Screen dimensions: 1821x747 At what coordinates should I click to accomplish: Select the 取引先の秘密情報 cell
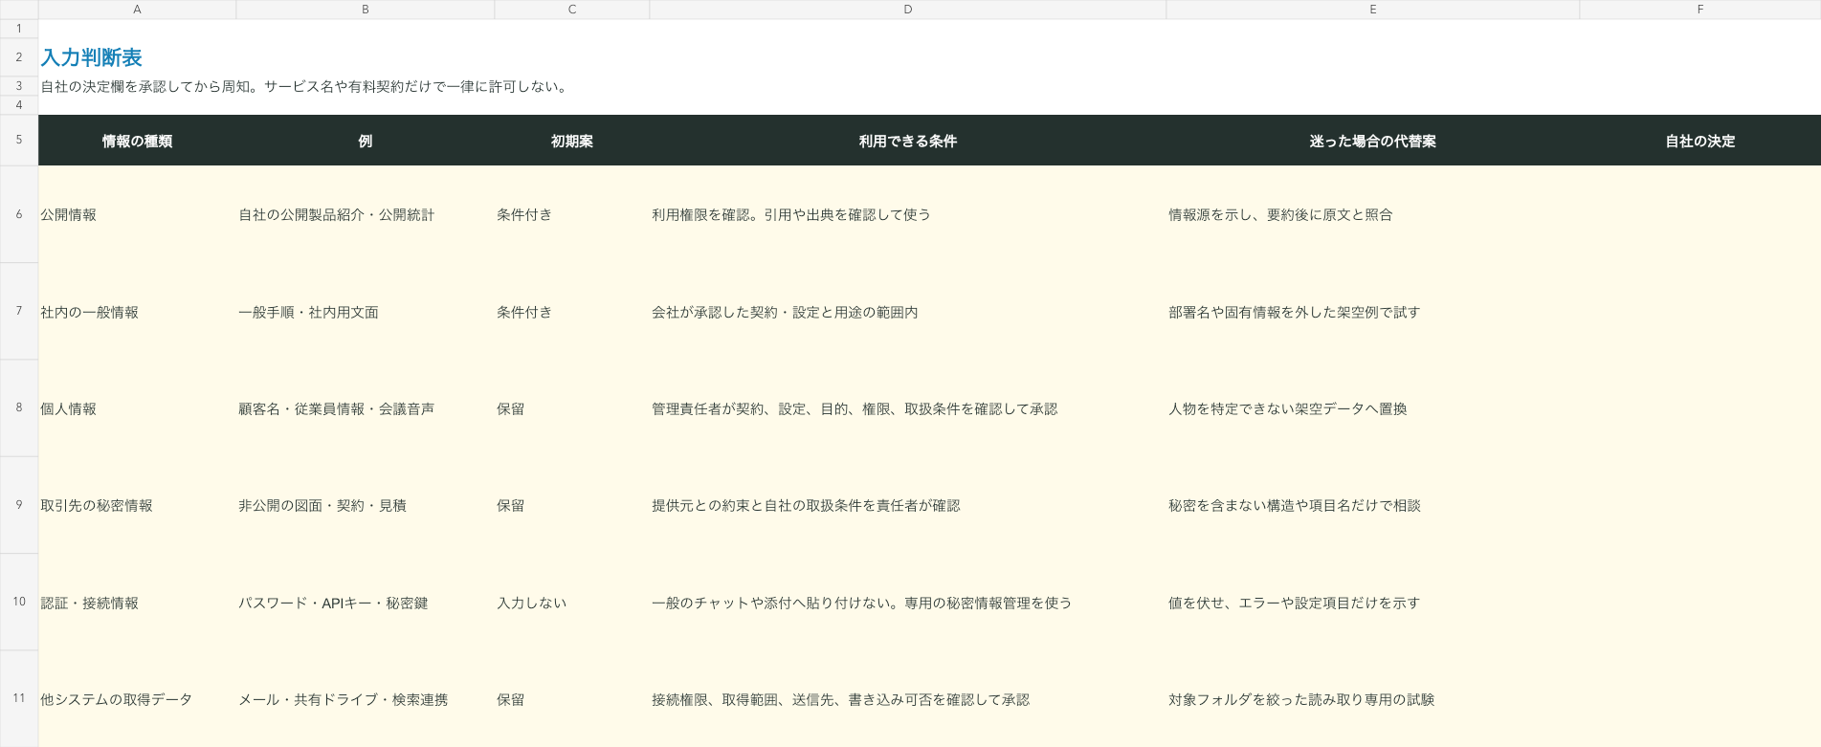click(x=137, y=505)
